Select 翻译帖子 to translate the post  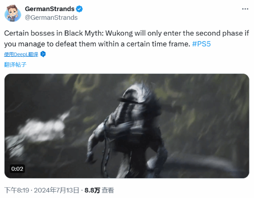15,65
